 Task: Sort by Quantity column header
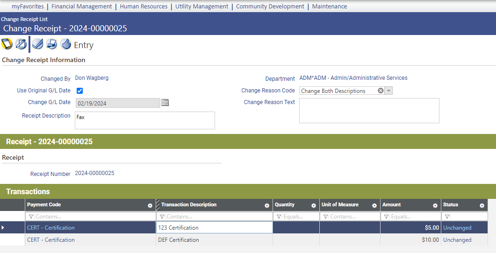coord(284,204)
